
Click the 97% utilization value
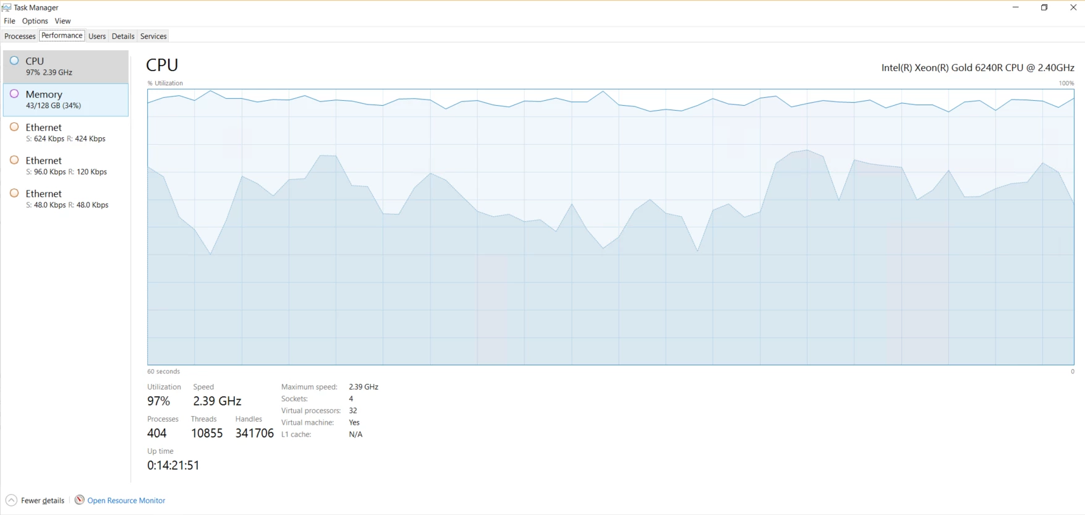[158, 401]
